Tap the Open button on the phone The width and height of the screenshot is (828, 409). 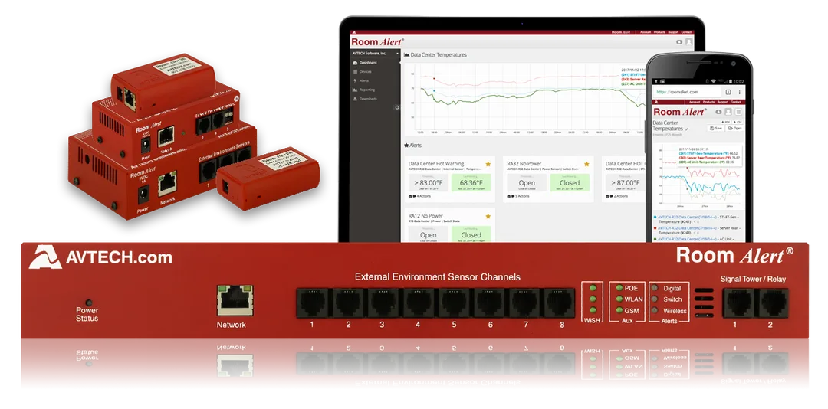734,128
